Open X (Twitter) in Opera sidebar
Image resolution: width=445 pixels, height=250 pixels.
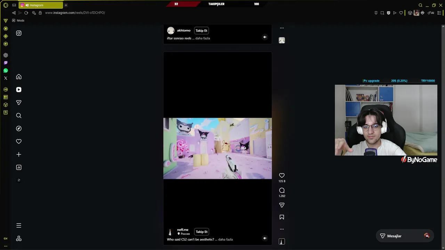point(6,78)
